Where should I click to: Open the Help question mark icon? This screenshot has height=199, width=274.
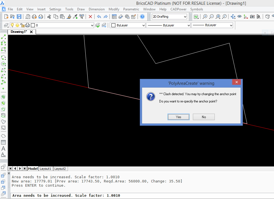pos(142,17)
